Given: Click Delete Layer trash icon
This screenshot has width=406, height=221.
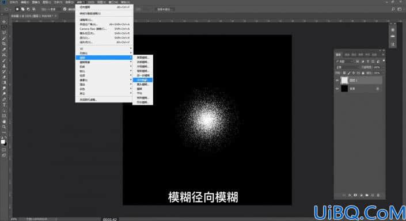Looking at the screenshot, I should click(x=378, y=195).
